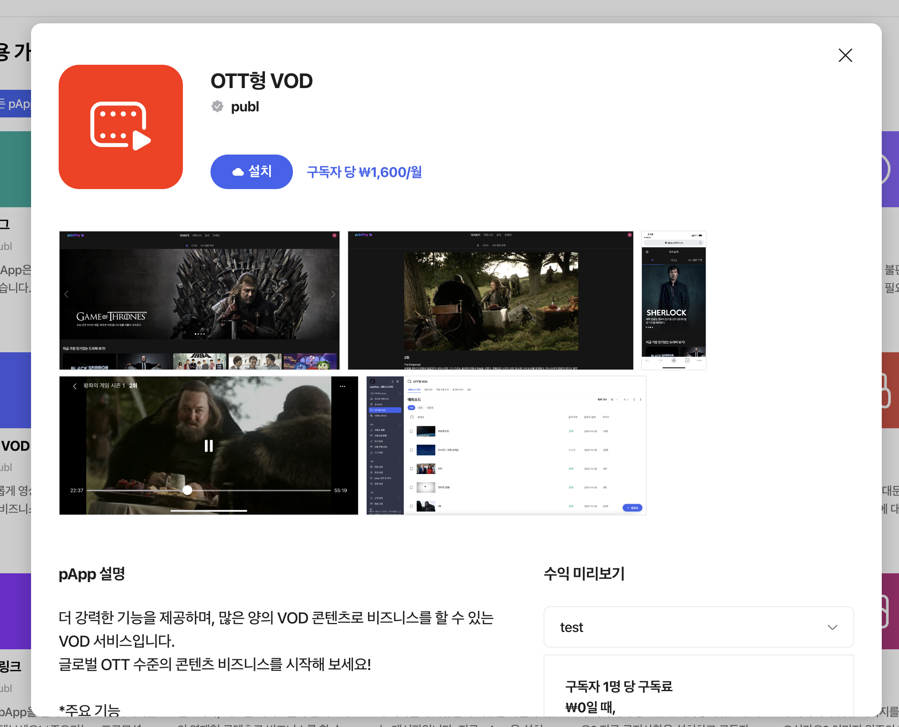The width and height of the screenshot is (899, 727).
Task: Click the publ publisher name
Action: 245,107
